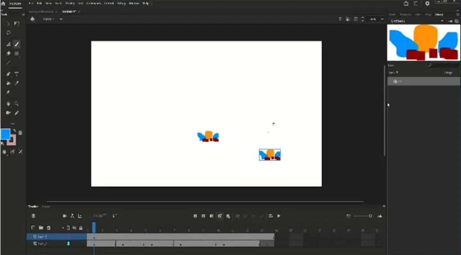
Task: Reset timeline zoom to default
Action: coord(348,216)
